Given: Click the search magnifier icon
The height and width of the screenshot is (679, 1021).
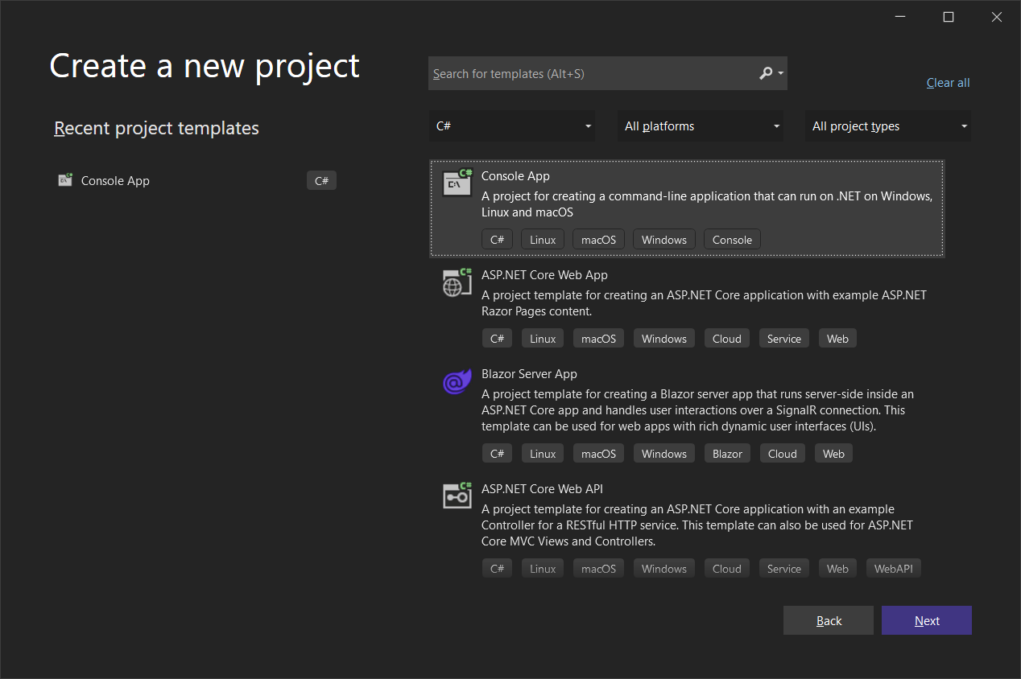Looking at the screenshot, I should 766,73.
